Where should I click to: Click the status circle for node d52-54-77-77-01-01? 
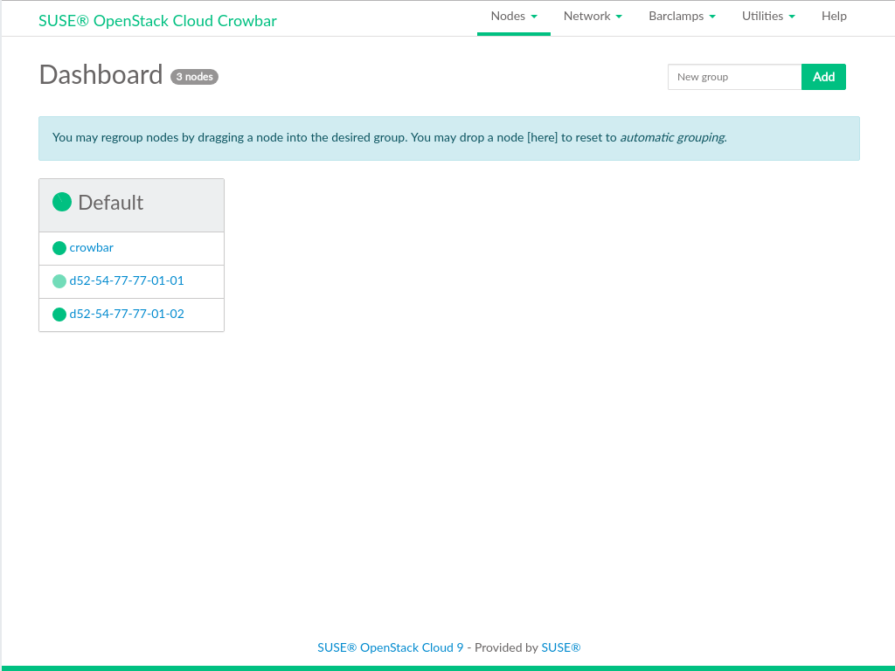[x=59, y=281]
